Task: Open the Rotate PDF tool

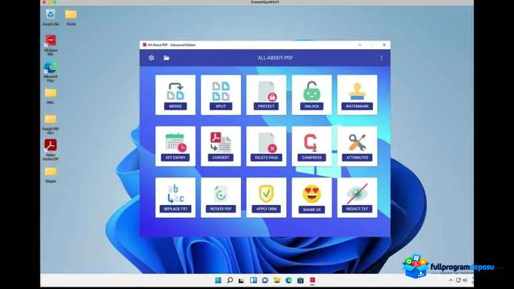Action: [x=220, y=198]
